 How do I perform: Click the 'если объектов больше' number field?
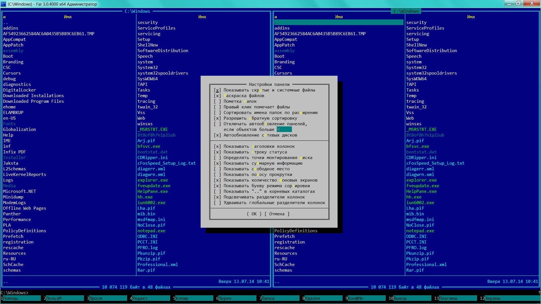[x=284, y=129]
